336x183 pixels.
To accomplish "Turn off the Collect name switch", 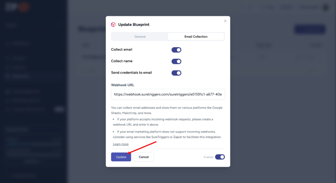I will (x=176, y=61).
